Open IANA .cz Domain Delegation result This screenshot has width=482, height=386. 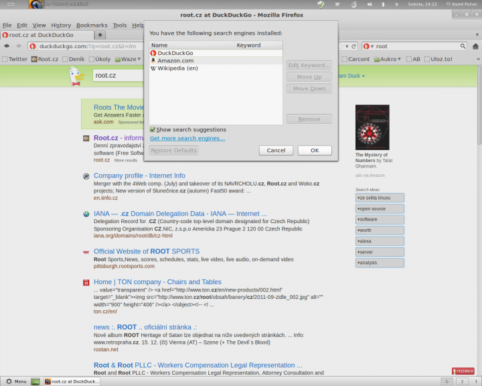(180, 214)
